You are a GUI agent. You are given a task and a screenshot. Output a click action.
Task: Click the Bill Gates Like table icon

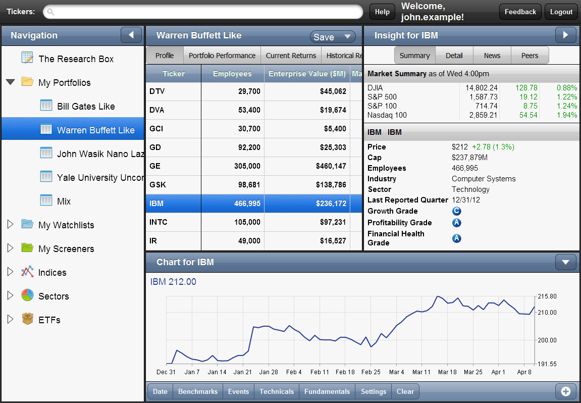point(46,105)
